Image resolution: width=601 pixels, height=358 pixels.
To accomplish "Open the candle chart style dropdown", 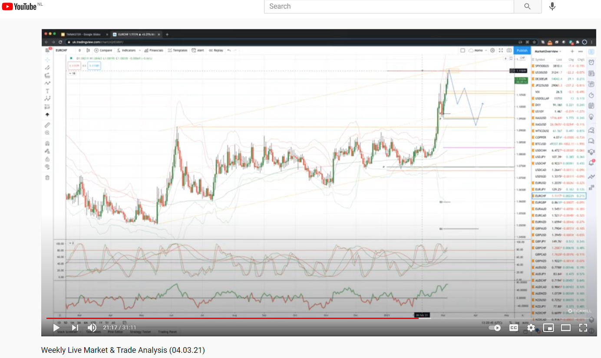I will click(88, 50).
